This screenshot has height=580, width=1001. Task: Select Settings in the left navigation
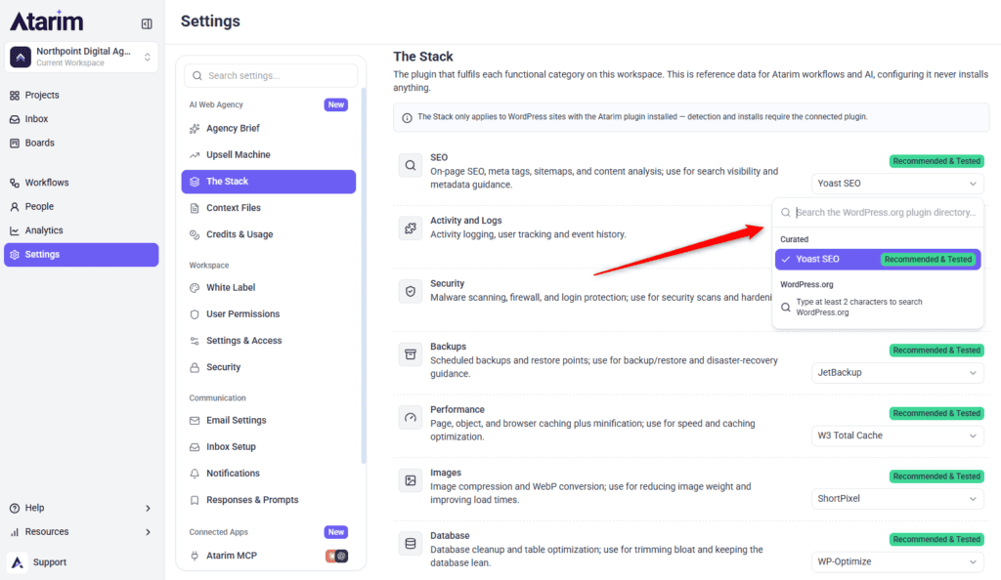[81, 254]
